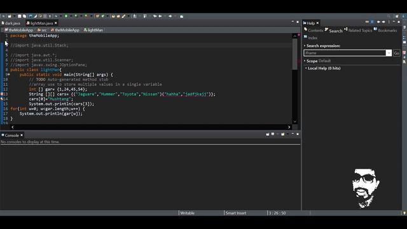Open the Search toolbar icon's dropdown arrow

[x=128, y=17]
